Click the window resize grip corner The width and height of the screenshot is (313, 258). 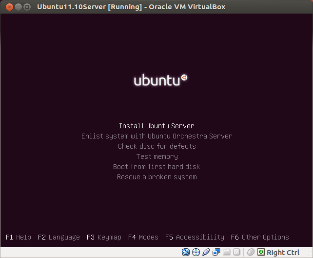[309, 255]
